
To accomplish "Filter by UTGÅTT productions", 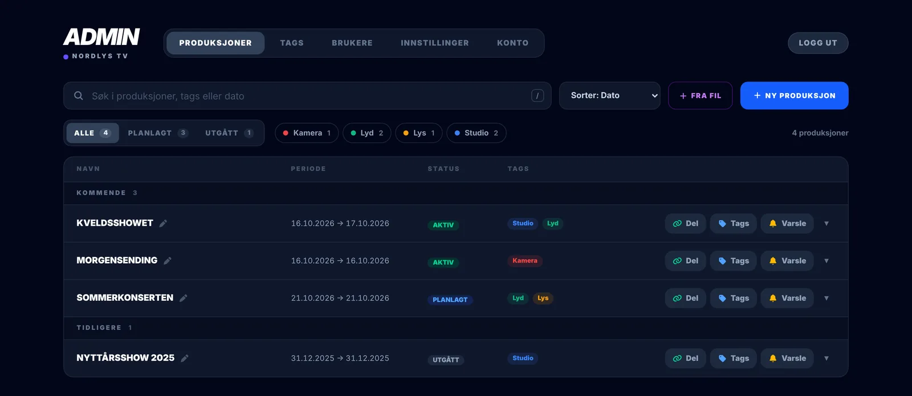I will 229,133.
